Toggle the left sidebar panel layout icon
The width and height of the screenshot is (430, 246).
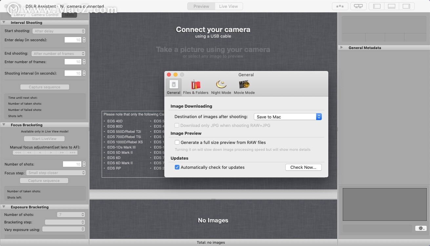pyautogui.click(x=377, y=6)
